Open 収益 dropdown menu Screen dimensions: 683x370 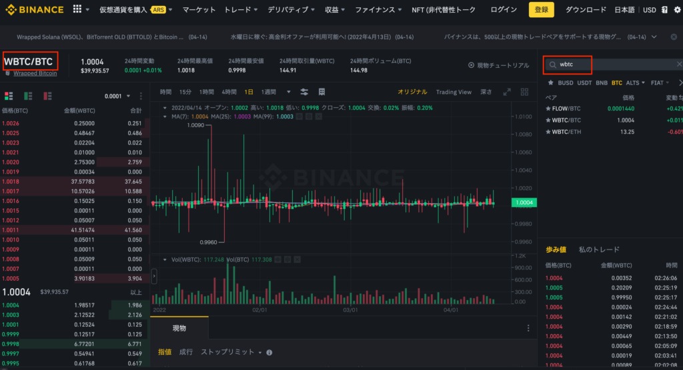[335, 9]
